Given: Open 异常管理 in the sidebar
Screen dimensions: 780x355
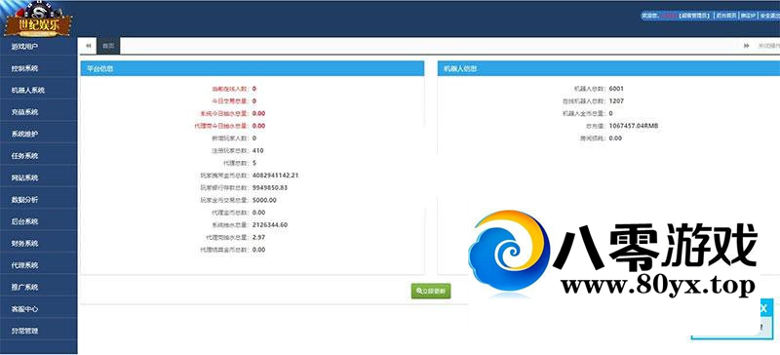Looking at the screenshot, I should [38, 331].
